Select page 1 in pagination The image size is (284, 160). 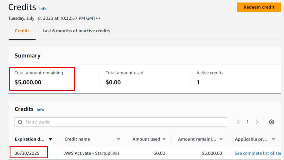[248, 122]
